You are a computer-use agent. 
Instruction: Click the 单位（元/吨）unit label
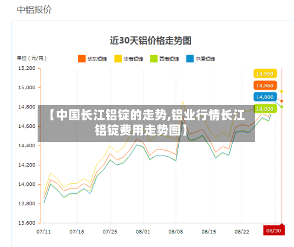pyautogui.click(x=32, y=58)
